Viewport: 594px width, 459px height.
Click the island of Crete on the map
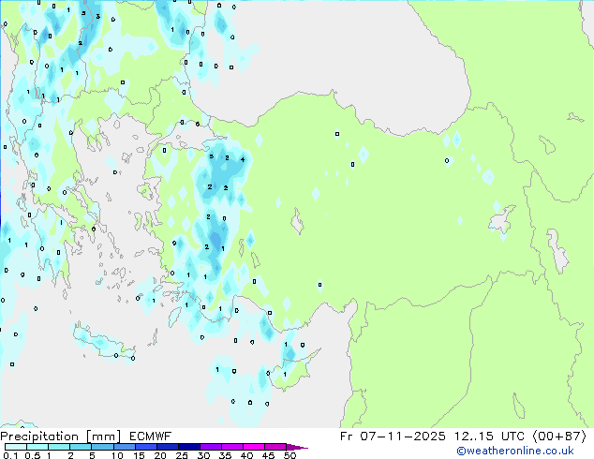pos(102,343)
